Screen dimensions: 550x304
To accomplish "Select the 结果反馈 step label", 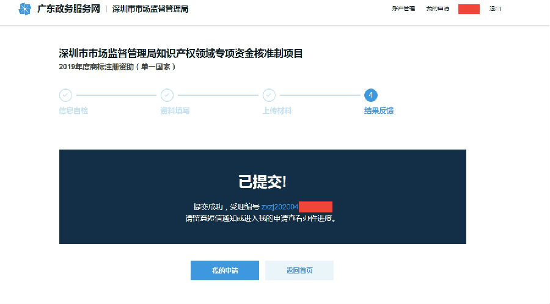I will tap(378, 111).
